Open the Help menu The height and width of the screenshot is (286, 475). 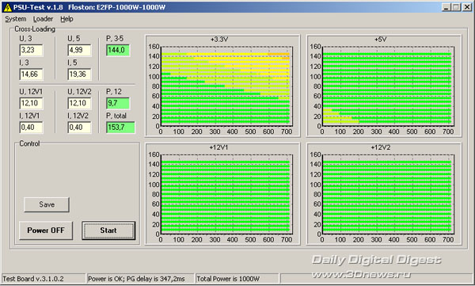[x=66, y=19]
